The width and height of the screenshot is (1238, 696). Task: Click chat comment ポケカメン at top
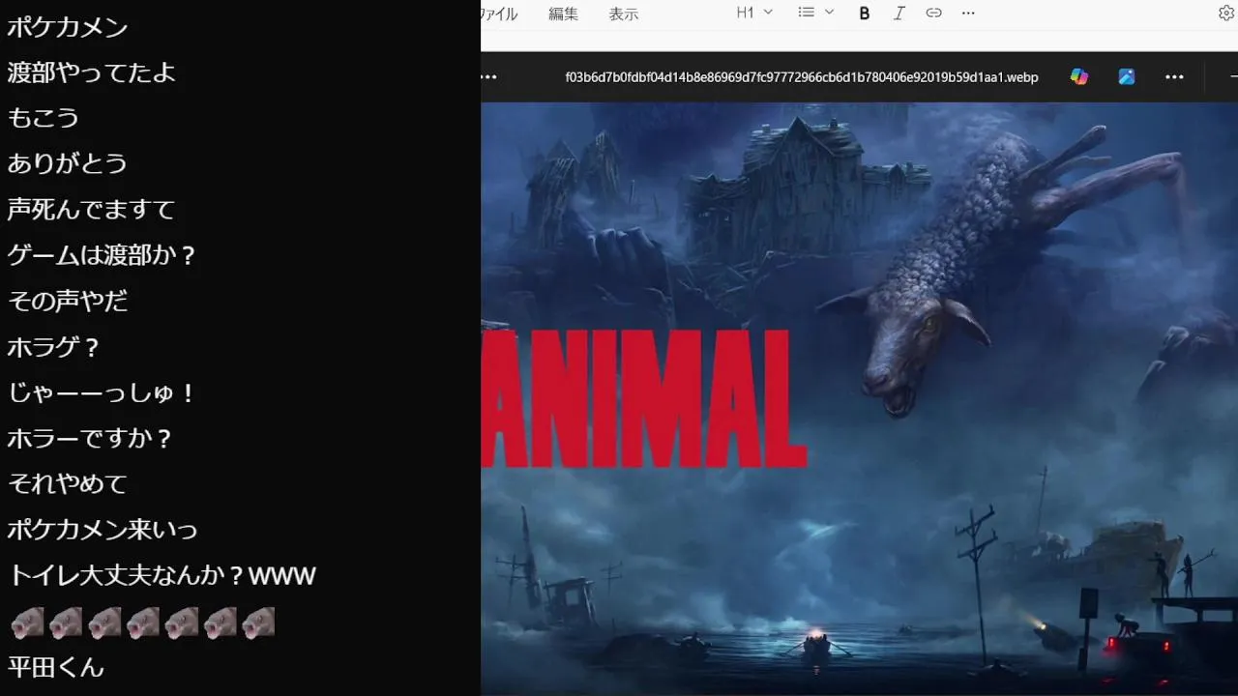point(68,27)
